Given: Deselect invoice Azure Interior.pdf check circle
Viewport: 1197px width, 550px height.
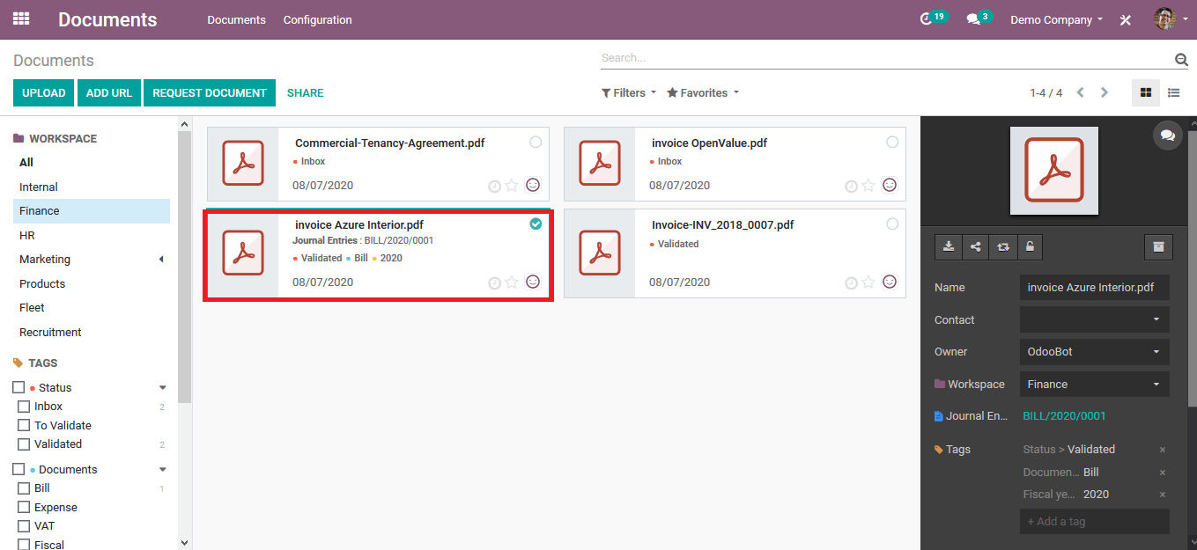Looking at the screenshot, I should tap(536, 224).
